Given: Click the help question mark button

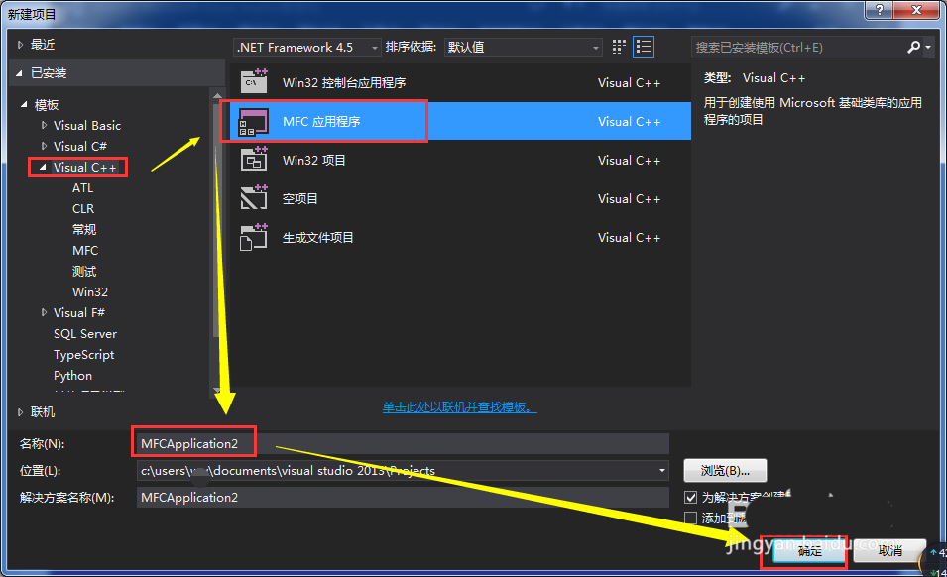Looking at the screenshot, I should tap(880, 10).
